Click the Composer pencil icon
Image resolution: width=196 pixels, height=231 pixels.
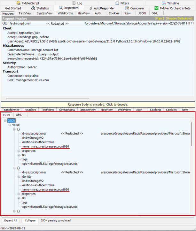tap(127, 8)
